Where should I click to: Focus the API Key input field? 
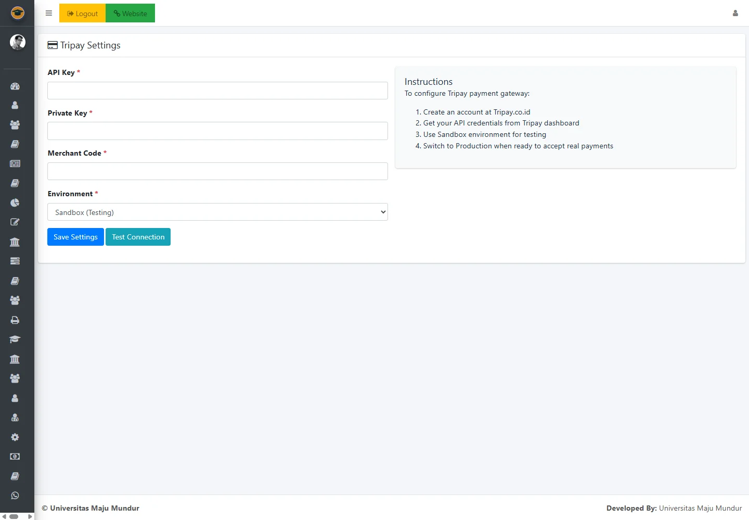217,91
